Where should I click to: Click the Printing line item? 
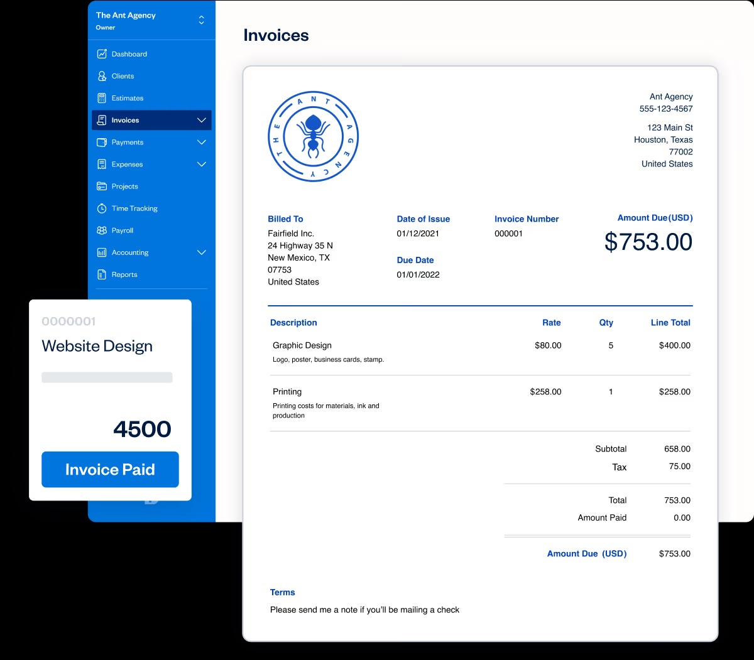(x=287, y=391)
